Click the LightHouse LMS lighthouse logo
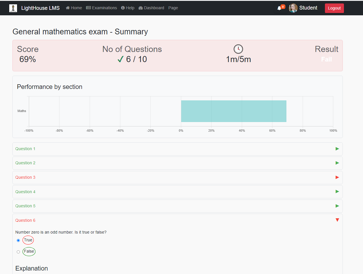Viewport: 363px width, 274px height. (x=13, y=8)
